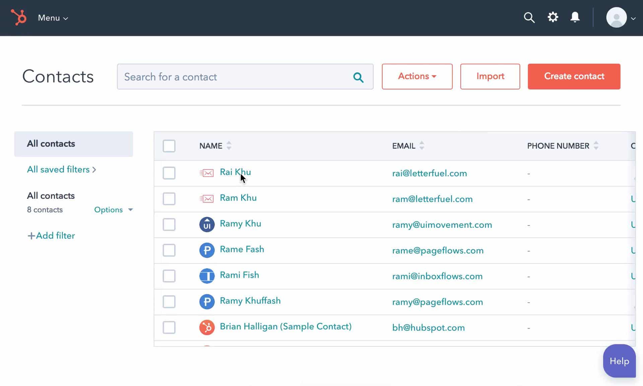Screen dimensions: 643x386
Task: Toggle the checkbox for Brian Halligan
Action: pos(169,327)
